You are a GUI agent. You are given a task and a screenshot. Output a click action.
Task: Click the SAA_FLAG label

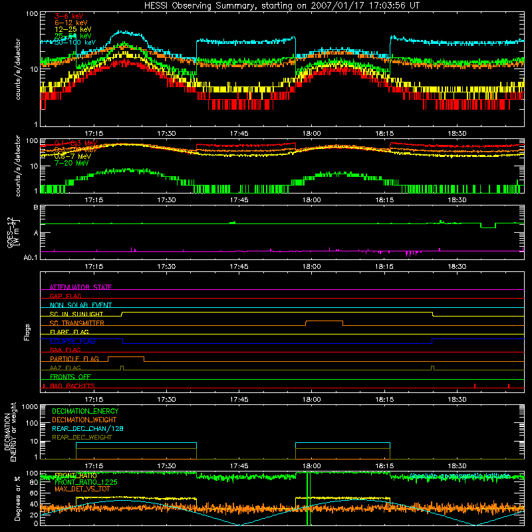65,350
